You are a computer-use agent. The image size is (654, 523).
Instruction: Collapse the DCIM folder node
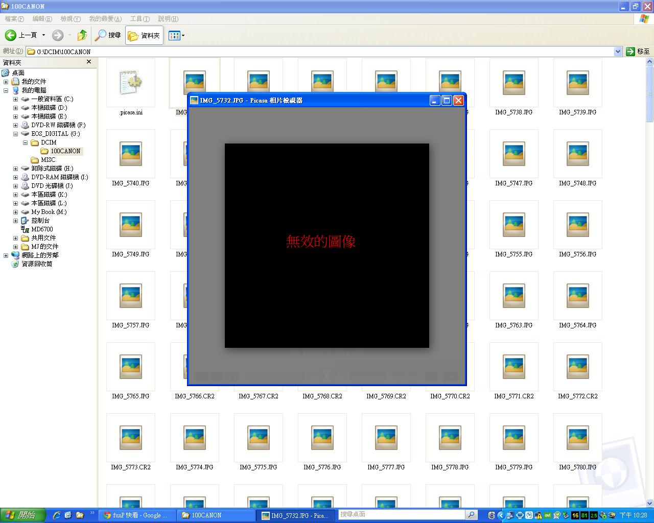25,142
